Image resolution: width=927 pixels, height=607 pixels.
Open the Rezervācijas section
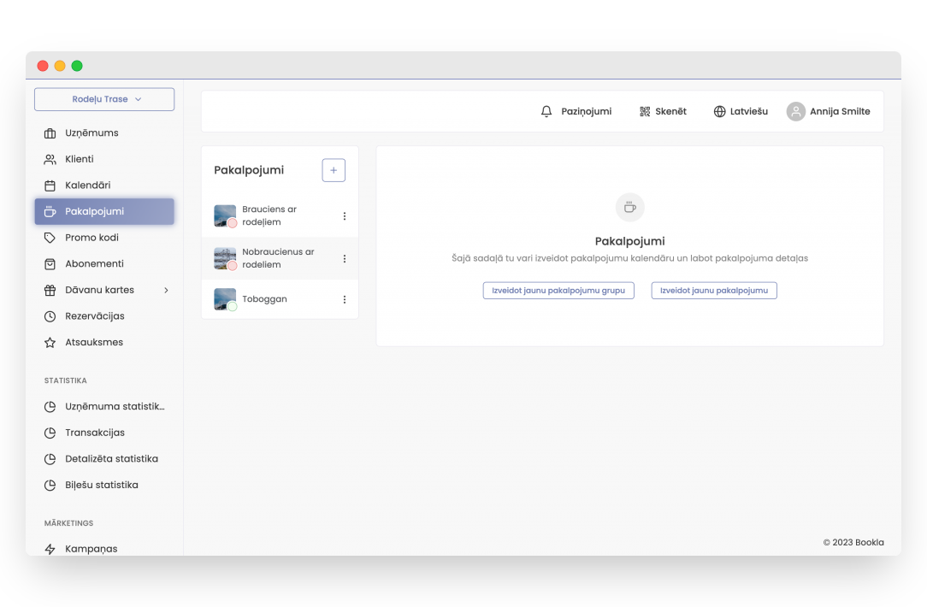point(94,316)
